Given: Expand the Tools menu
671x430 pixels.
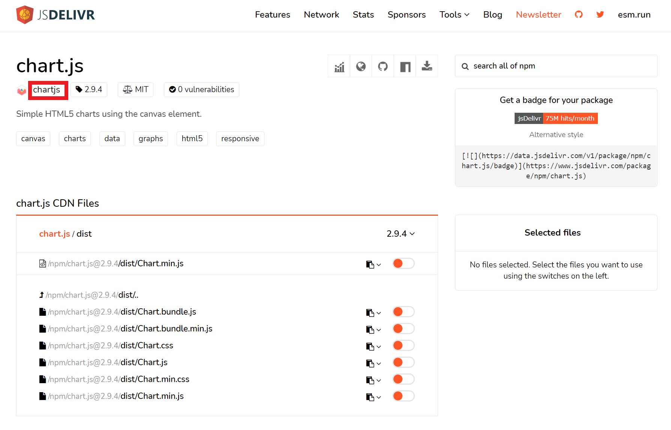Looking at the screenshot, I should pos(454,15).
